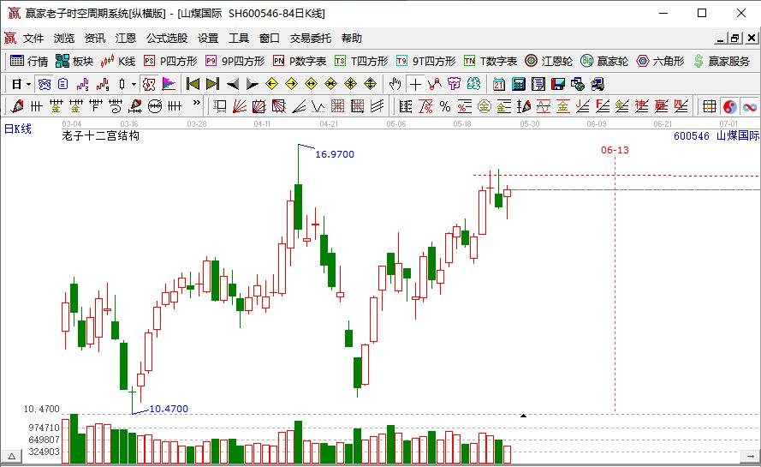Click the 10.4700 low price label
761x467 pixels.
[169, 410]
